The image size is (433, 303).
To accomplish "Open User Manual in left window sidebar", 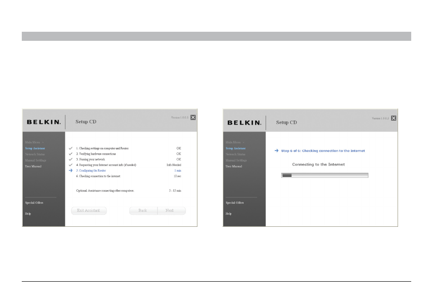I will coord(33,166).
